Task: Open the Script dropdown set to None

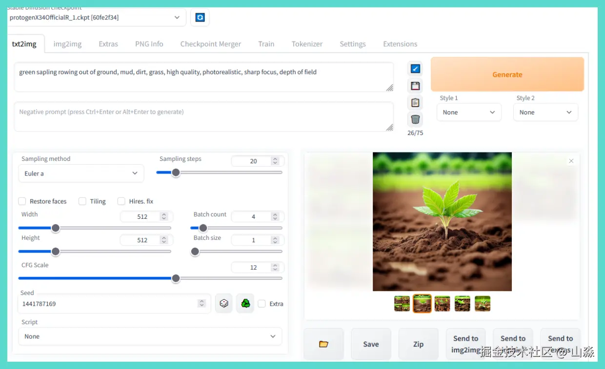Action: (150, 336)
